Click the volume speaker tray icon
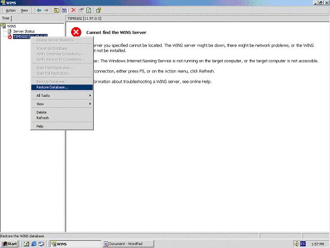The image size is (330, 248). coord(296,244)
